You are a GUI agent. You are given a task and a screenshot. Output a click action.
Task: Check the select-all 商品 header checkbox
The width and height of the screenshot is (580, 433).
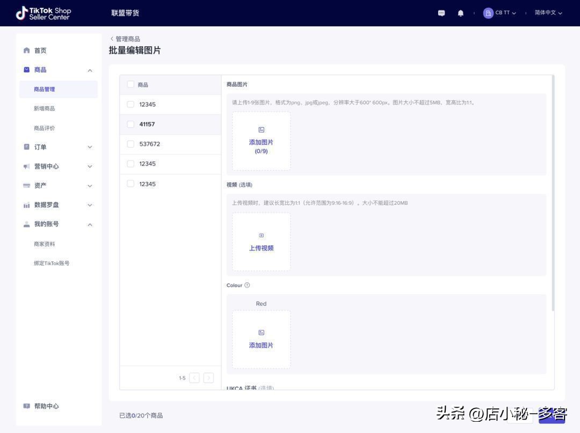click(129, 84)
